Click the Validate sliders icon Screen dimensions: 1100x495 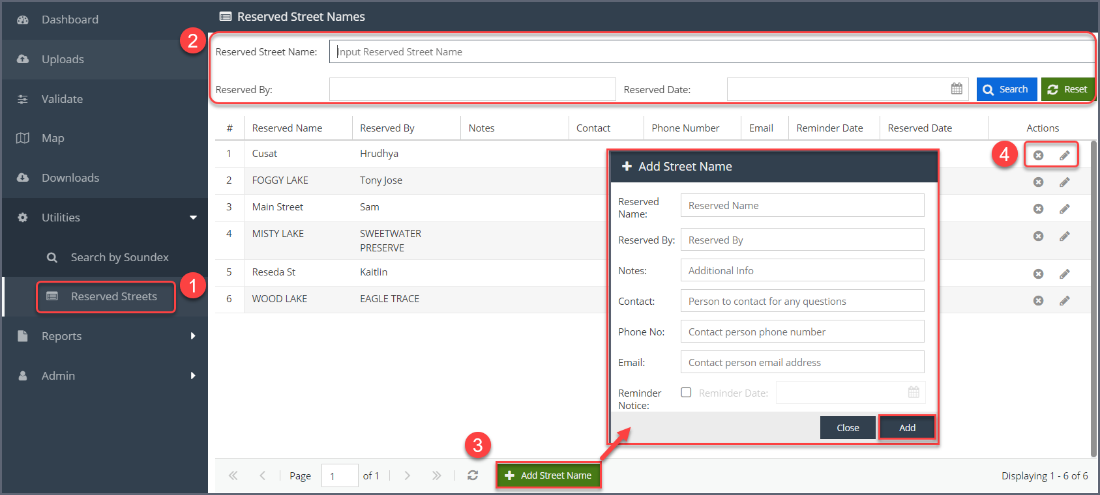(x=23, y=99)
